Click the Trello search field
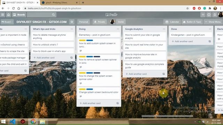The image size is (223, 125). pyautogui.click(x=41, y=15)
